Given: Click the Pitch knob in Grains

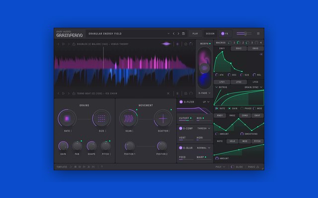Looking at the screenshot, I should pos(105,146).
